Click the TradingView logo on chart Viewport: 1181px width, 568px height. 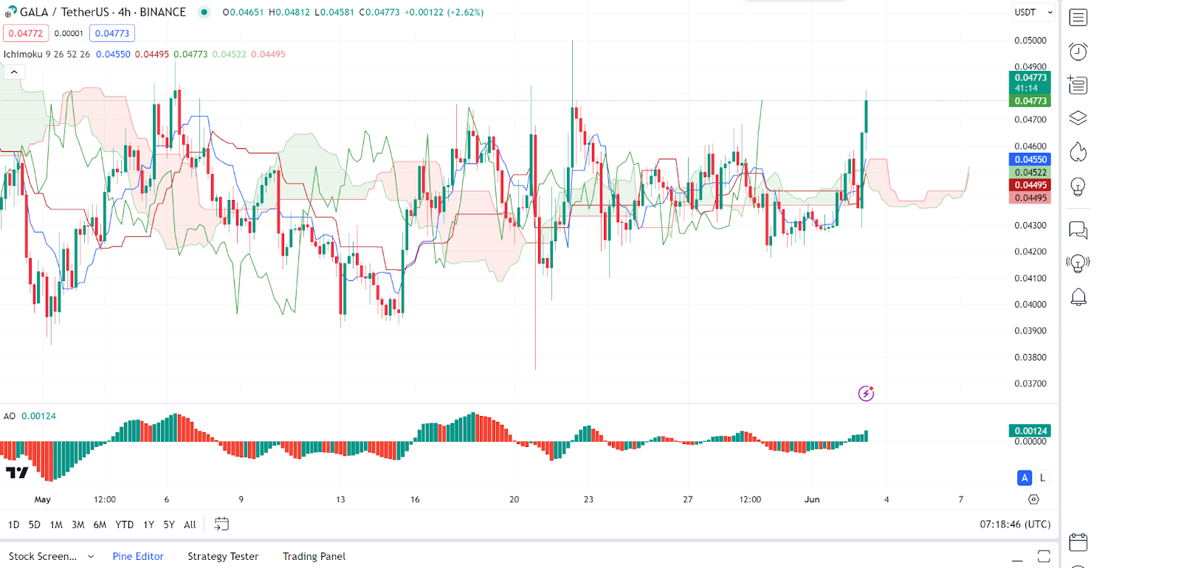(x=17, y=472)
